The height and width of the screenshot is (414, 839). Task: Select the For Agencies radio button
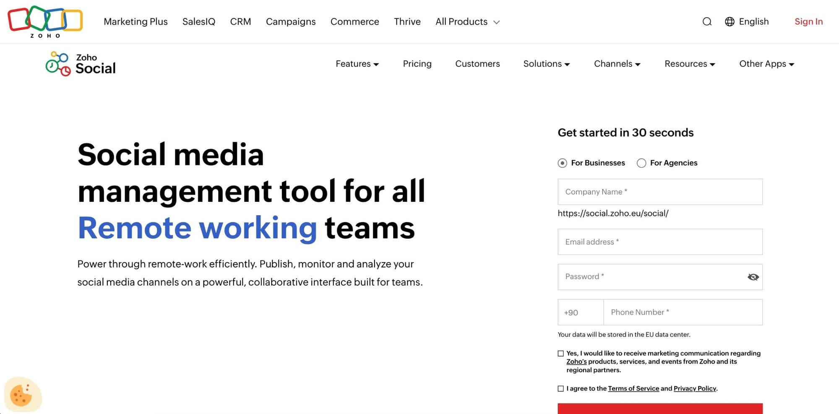click(x=641, y=163)
